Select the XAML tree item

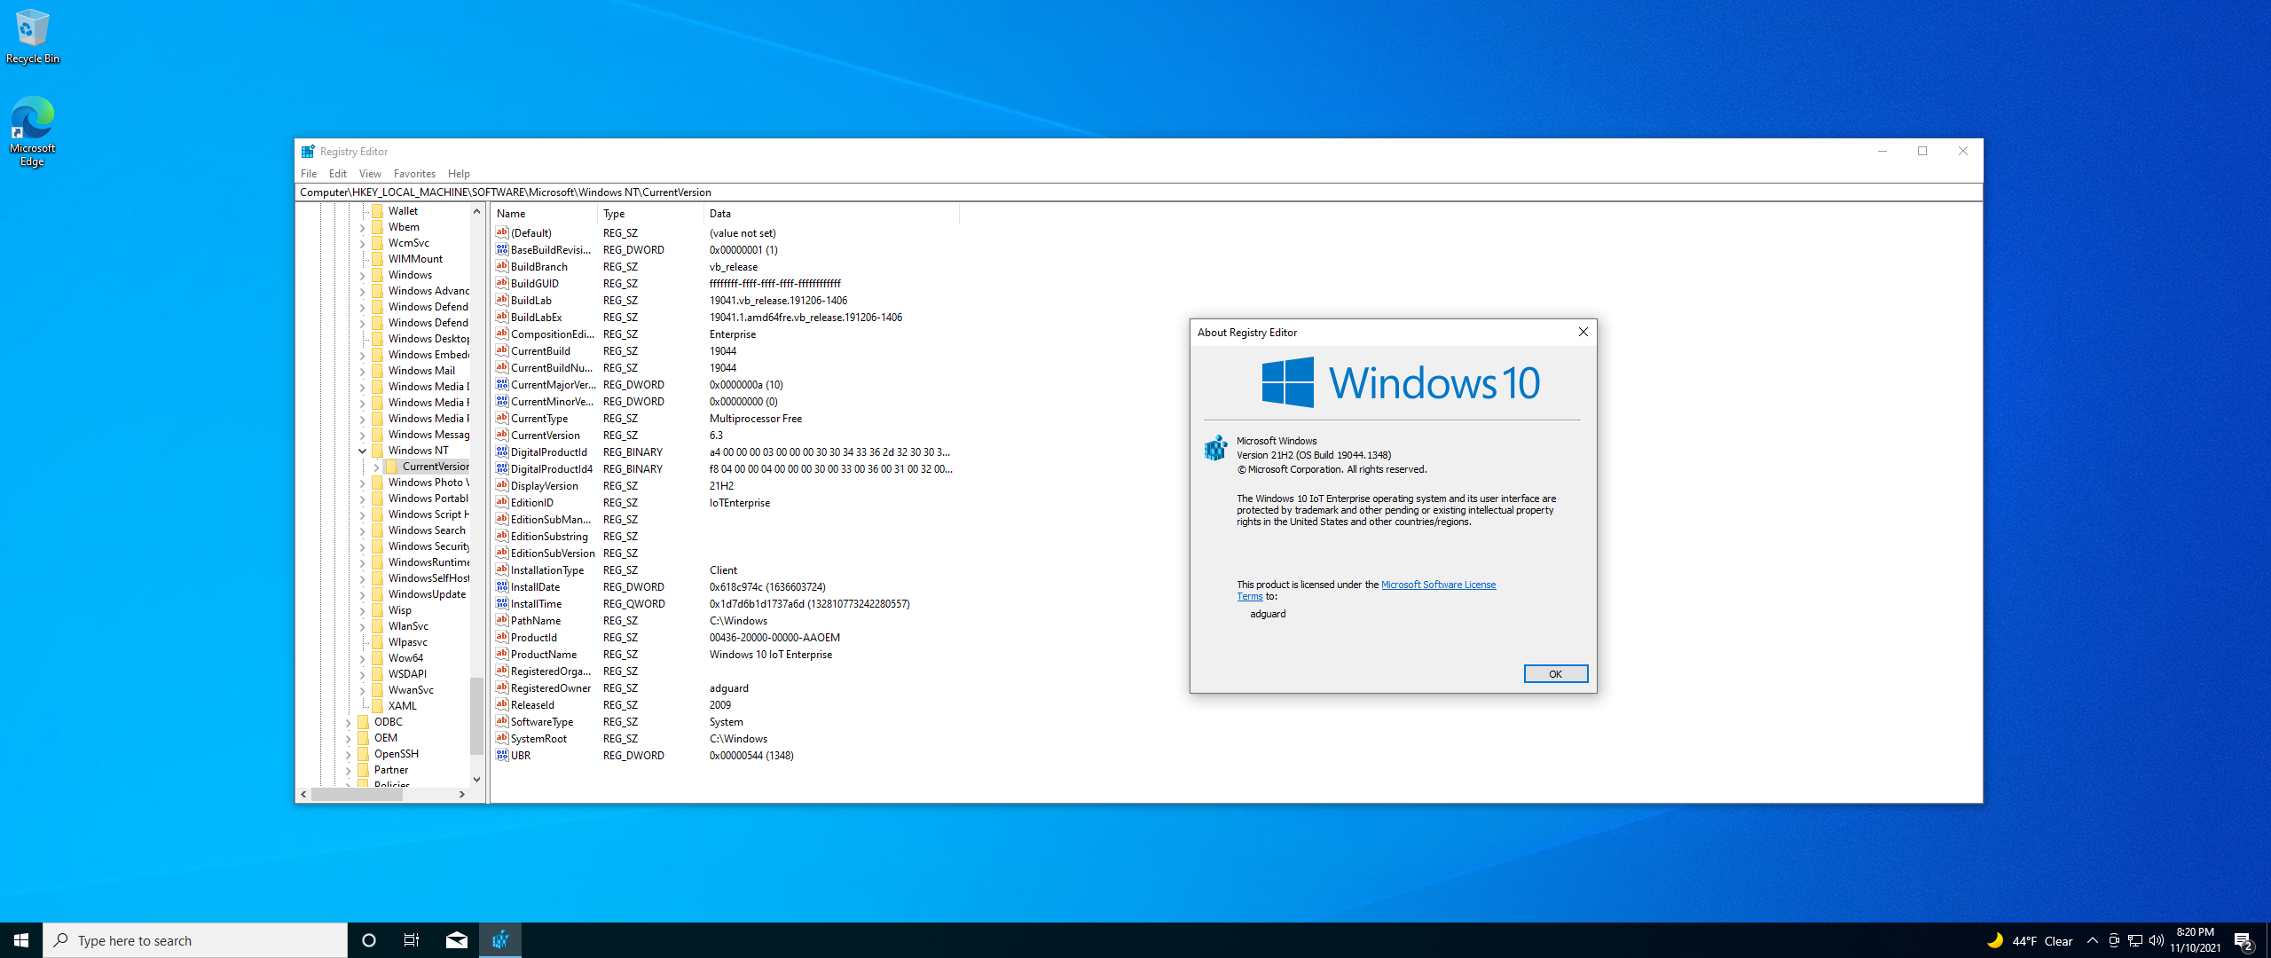[x=402, y=706]
